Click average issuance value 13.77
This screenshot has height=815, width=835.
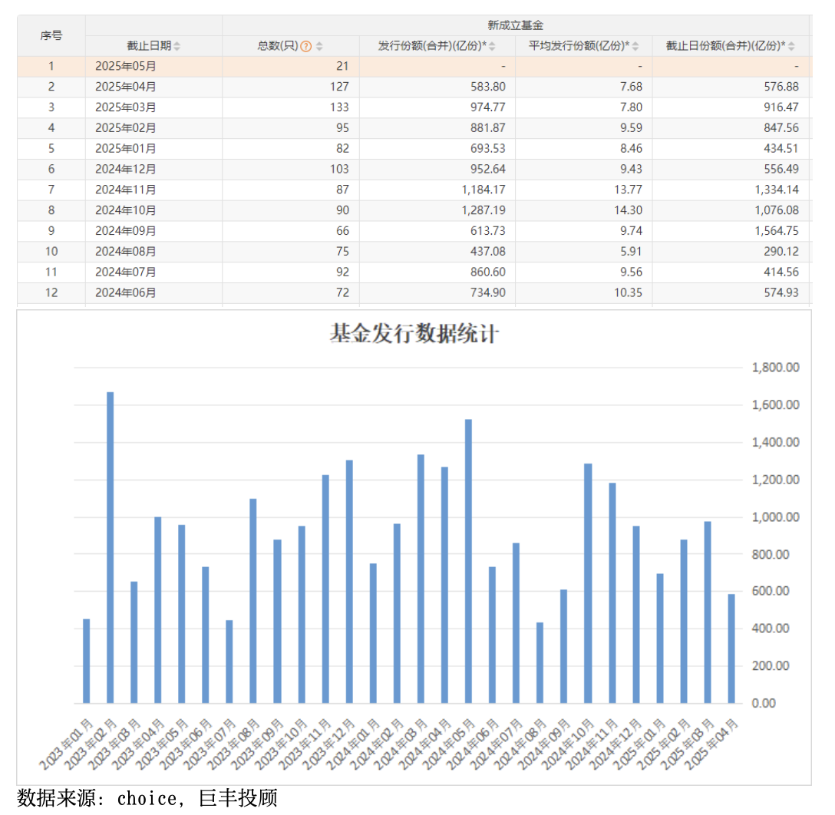pyautogui.click(x=629, y=190)
